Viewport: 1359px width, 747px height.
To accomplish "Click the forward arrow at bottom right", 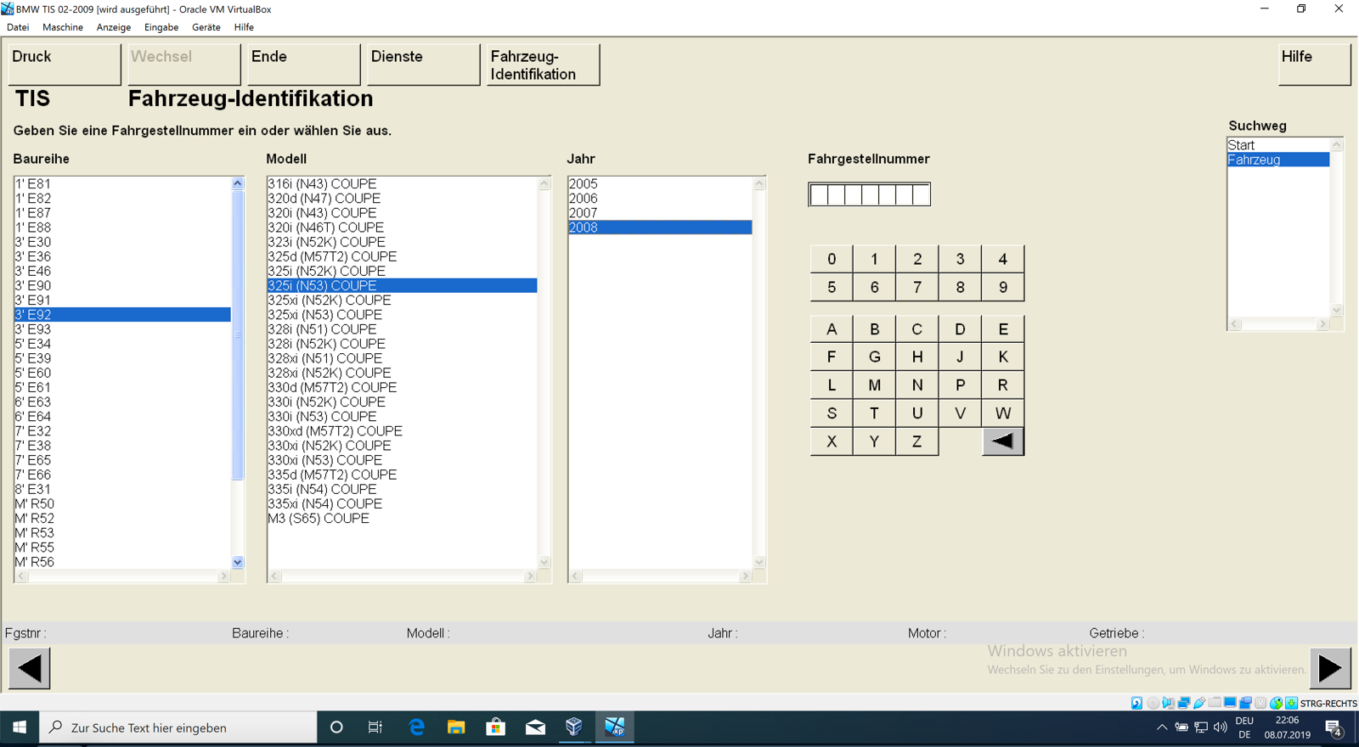I will tap(1329, 669).
